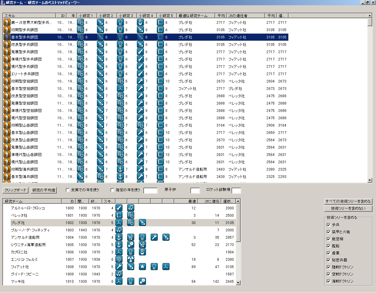This screenshot has height=293, width=376.
Task: Click 技術ツリーを含めない button
Action: pos(348,208)
